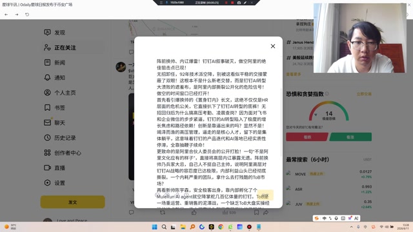This screenshot has height=232, width=413.
Task: Click the 直播 camera icon
Action: [x=47, y=168]
